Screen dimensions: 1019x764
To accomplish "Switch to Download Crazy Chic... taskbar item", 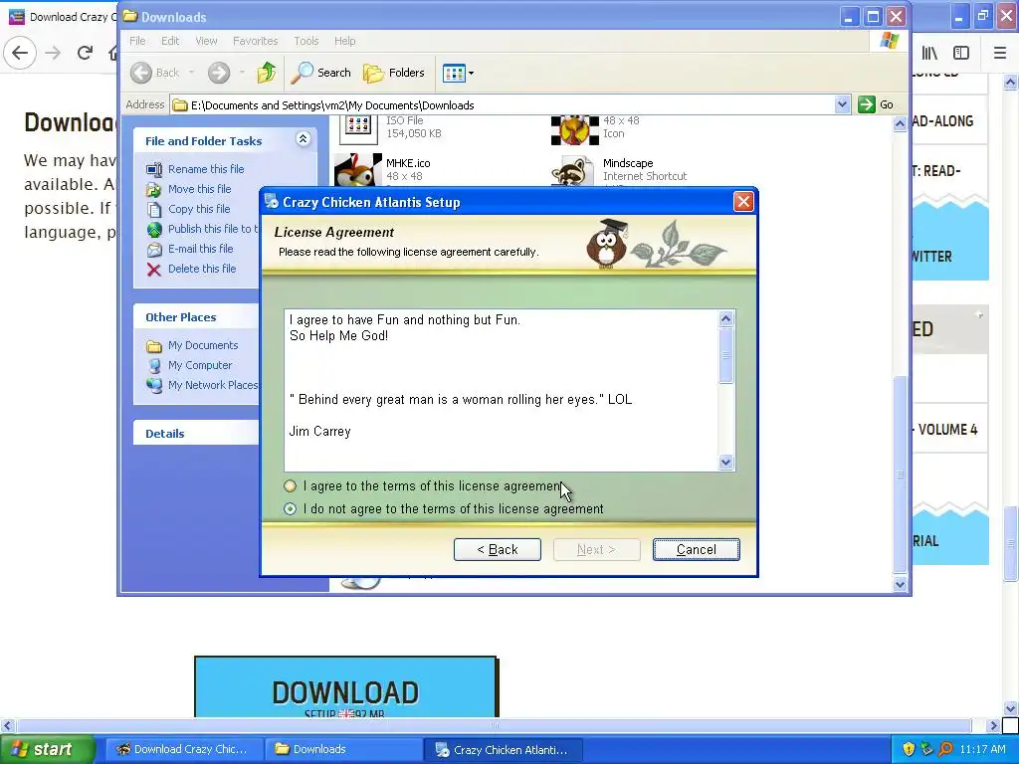I will [x=184, y=749].
